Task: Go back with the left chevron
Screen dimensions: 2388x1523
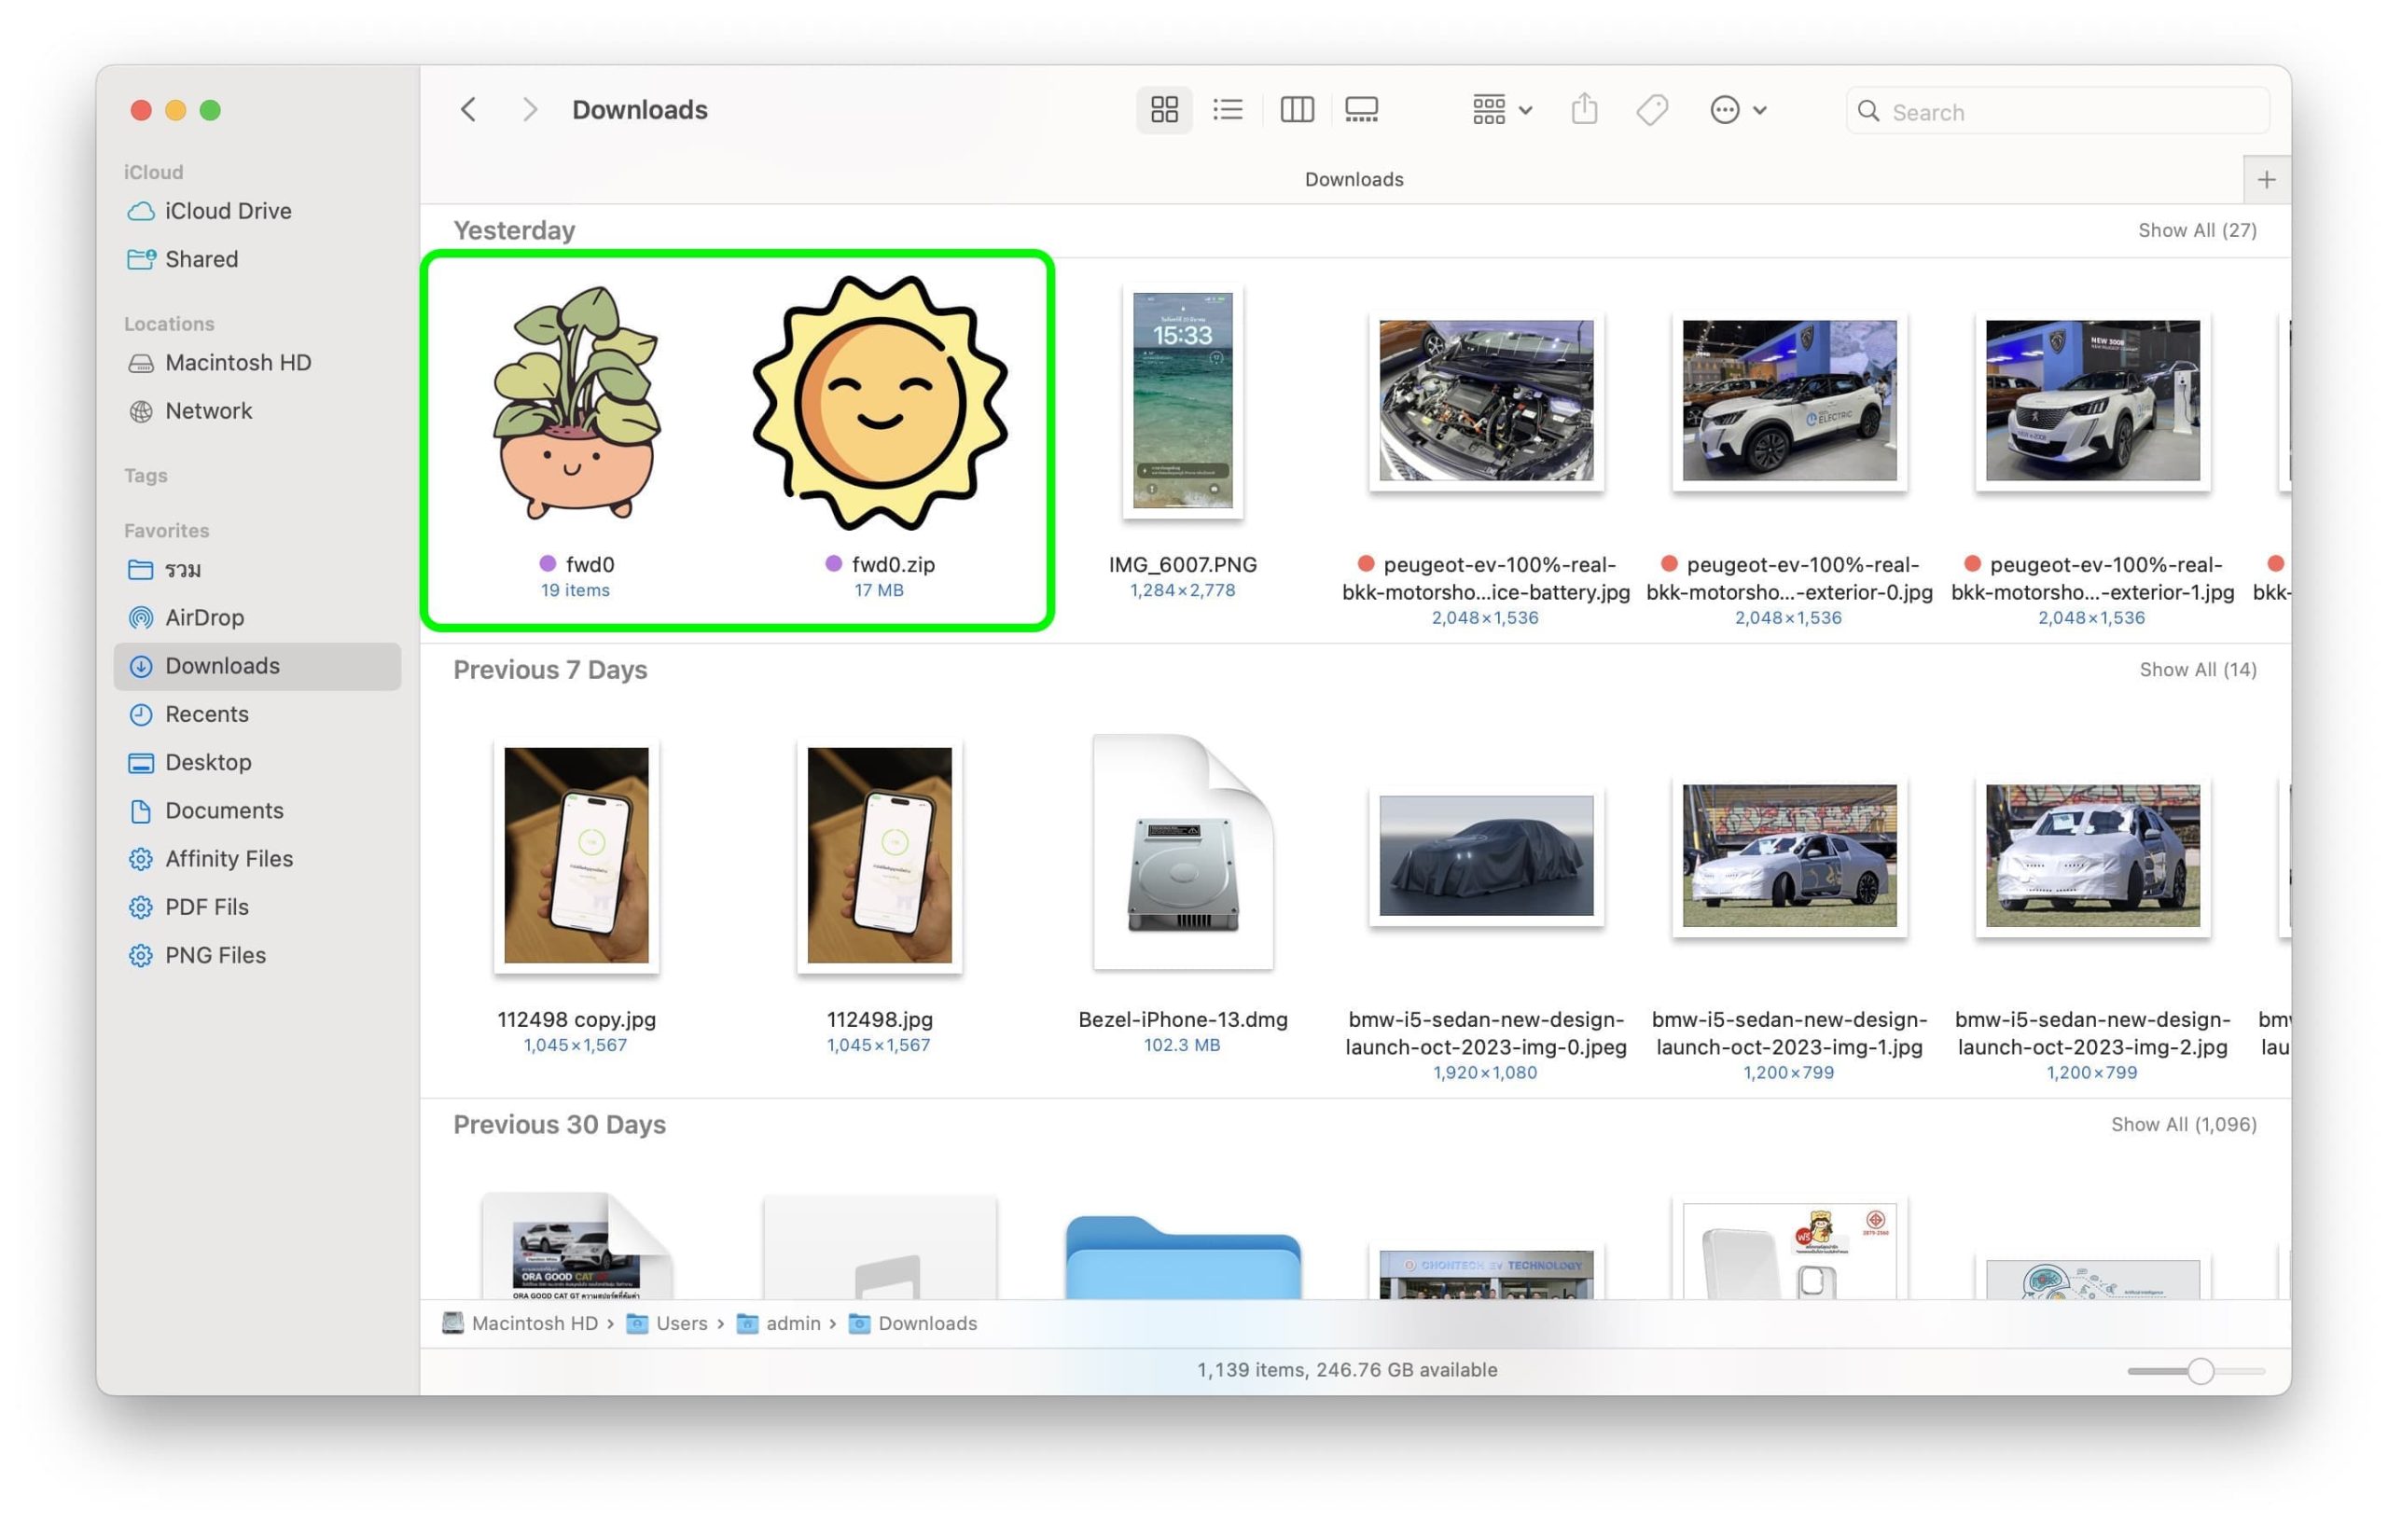Action: coord(469,109)
